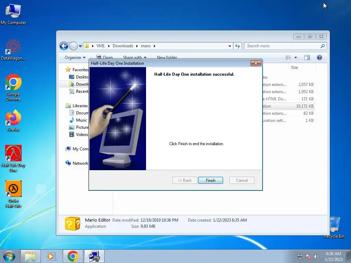Screen dimensions: 351x263
Task: Open Windows Media Player from taskbar
Action: [51, 256]
